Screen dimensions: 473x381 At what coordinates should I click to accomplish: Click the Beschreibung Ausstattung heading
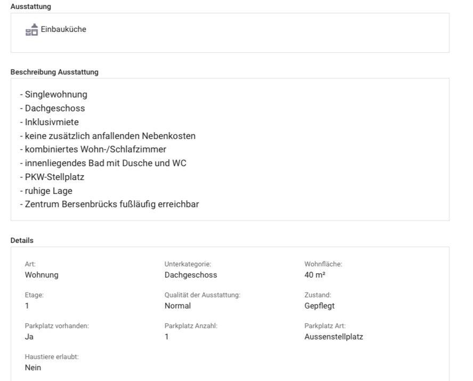pos(54,72)
